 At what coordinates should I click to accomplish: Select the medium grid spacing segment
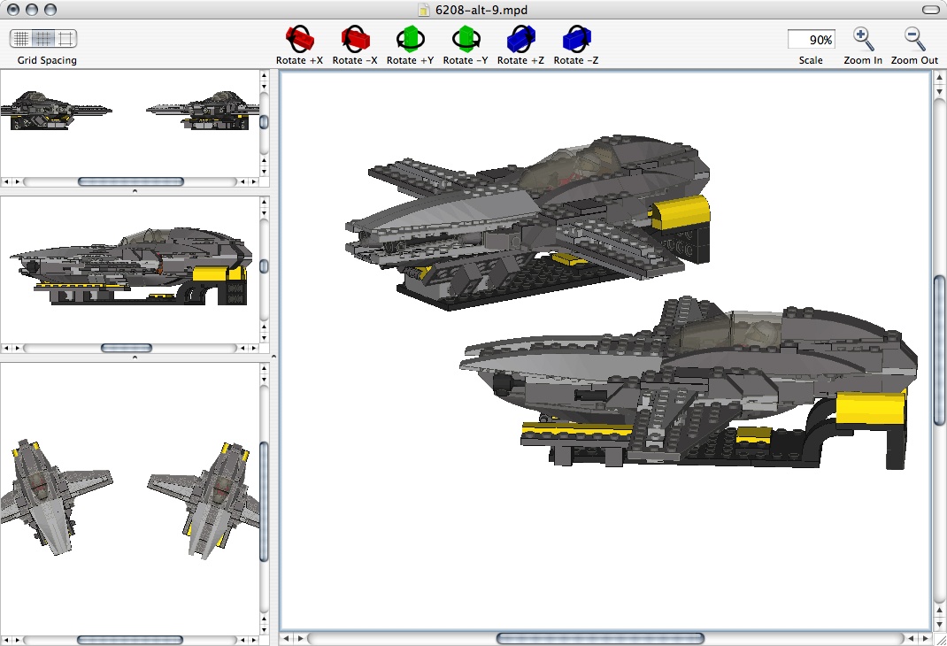click(x=42, y=38)
